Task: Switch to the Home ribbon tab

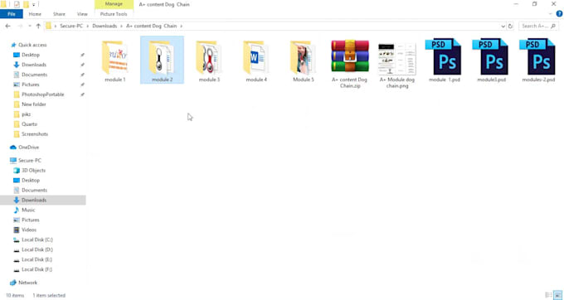Action: 35,14
